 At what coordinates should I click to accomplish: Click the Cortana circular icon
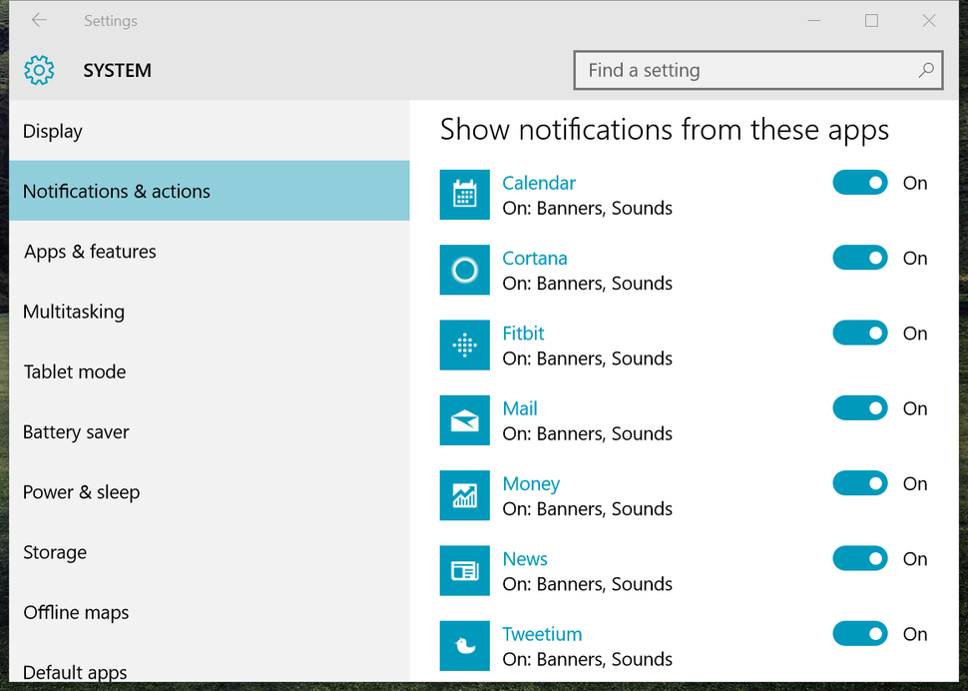[x=464, y=270]
